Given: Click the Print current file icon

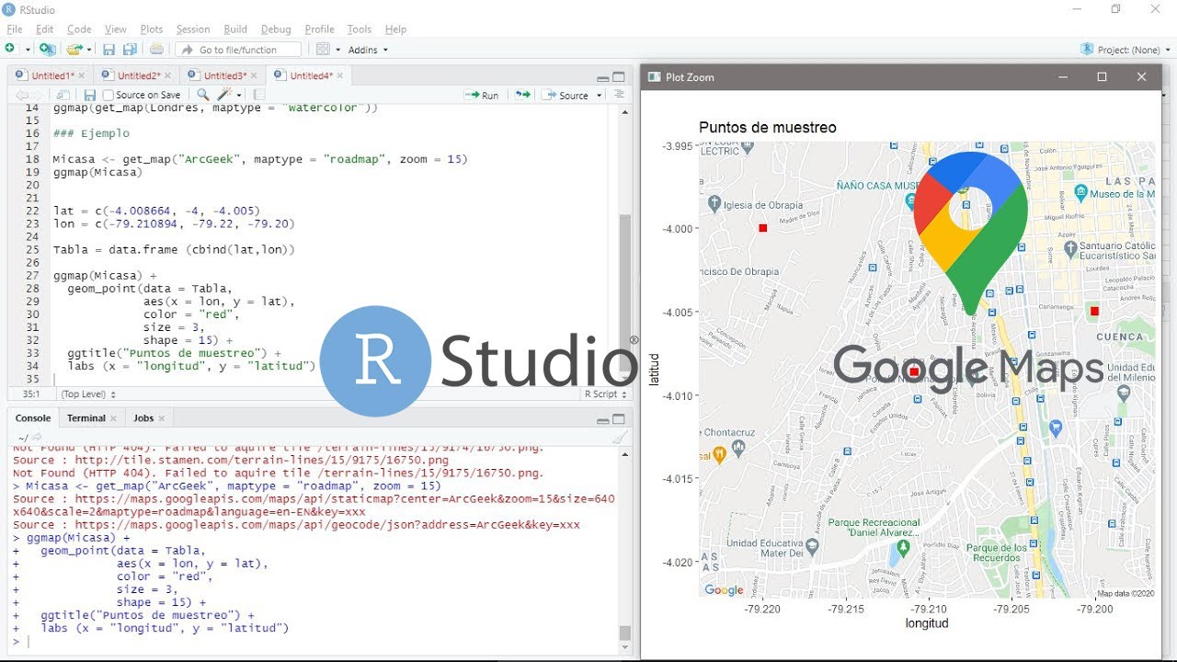Looking at the screenshot, I should 156,49.
